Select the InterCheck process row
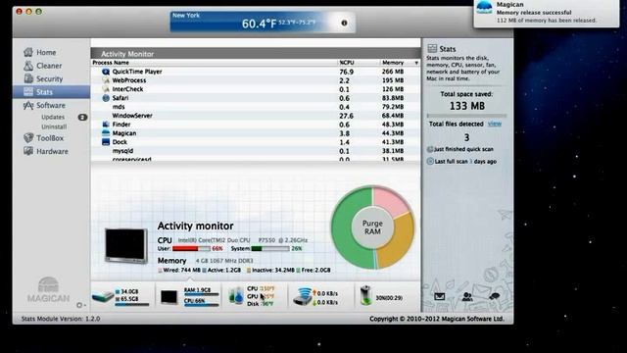The height and width of the screenshot is (353, 627). coord(256,89)
